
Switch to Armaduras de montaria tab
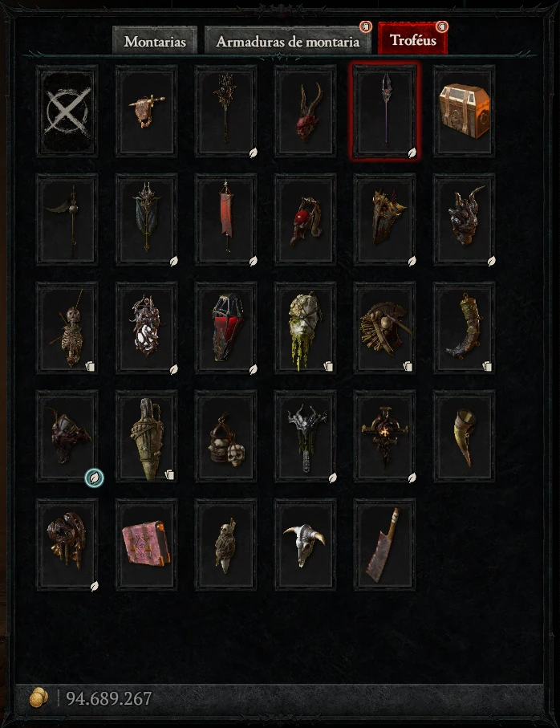click(x=288, y=41)
